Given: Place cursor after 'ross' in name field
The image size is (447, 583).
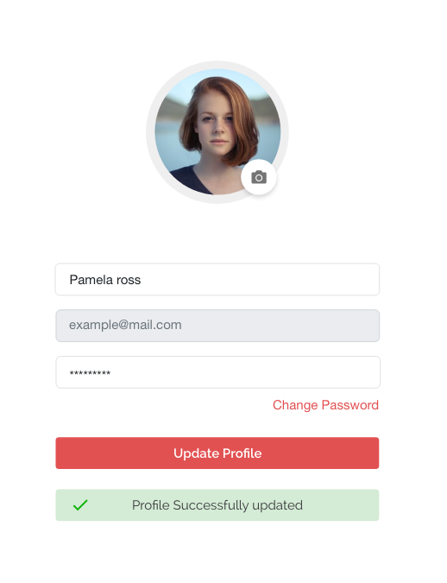Looking at the screenshot, I should (142, 280).
